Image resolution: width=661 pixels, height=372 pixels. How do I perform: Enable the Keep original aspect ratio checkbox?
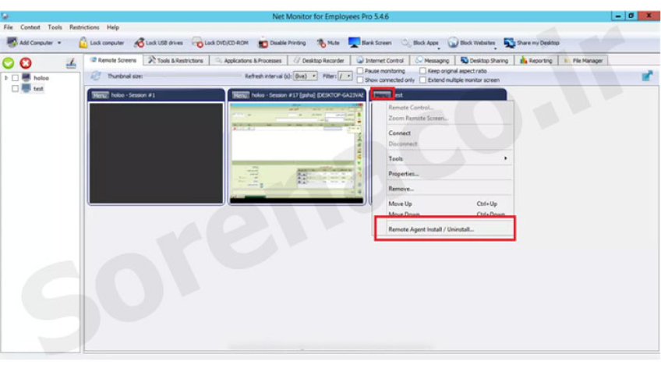tap(422, 70)
